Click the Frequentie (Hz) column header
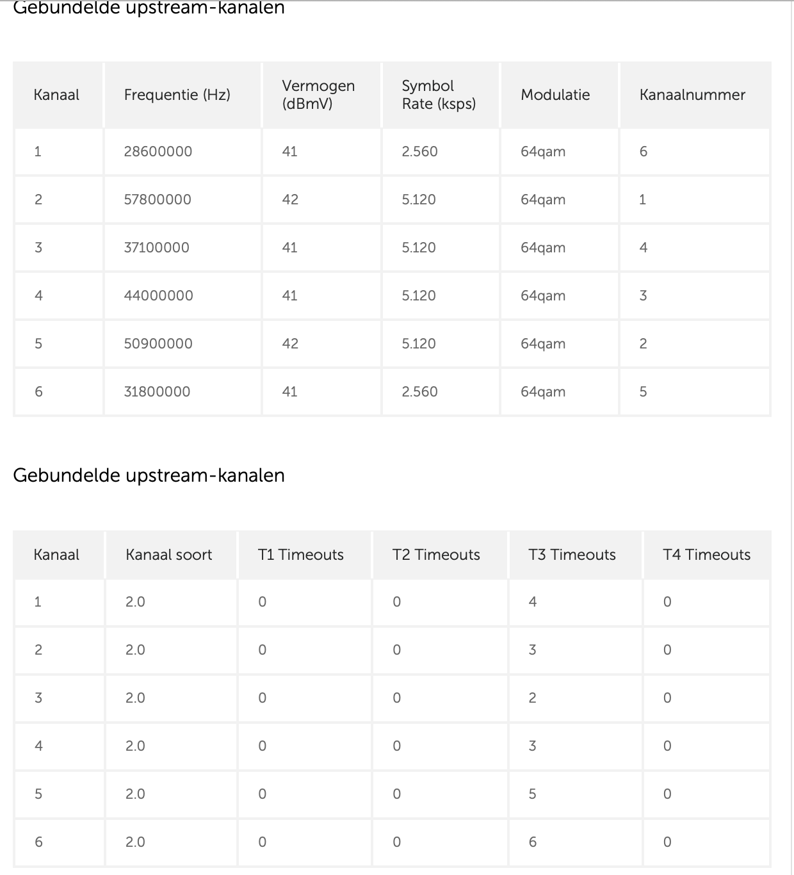794x875 pixels. point(177,95)
